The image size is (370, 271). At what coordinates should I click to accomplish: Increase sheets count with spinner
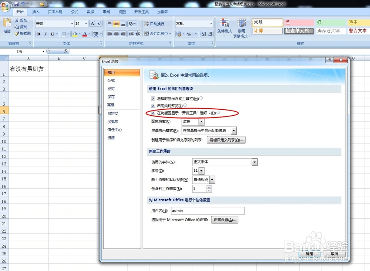(x=209, y=187)
